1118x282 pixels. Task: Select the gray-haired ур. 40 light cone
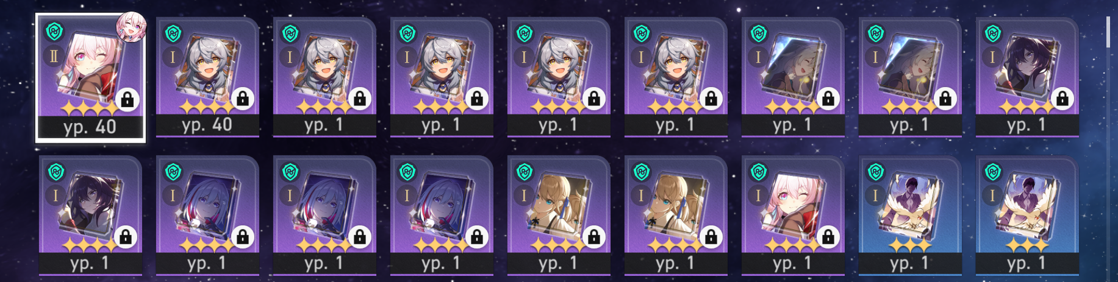[207, 78]
